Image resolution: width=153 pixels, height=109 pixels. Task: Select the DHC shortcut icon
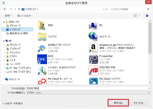click(x=42, y=59)
